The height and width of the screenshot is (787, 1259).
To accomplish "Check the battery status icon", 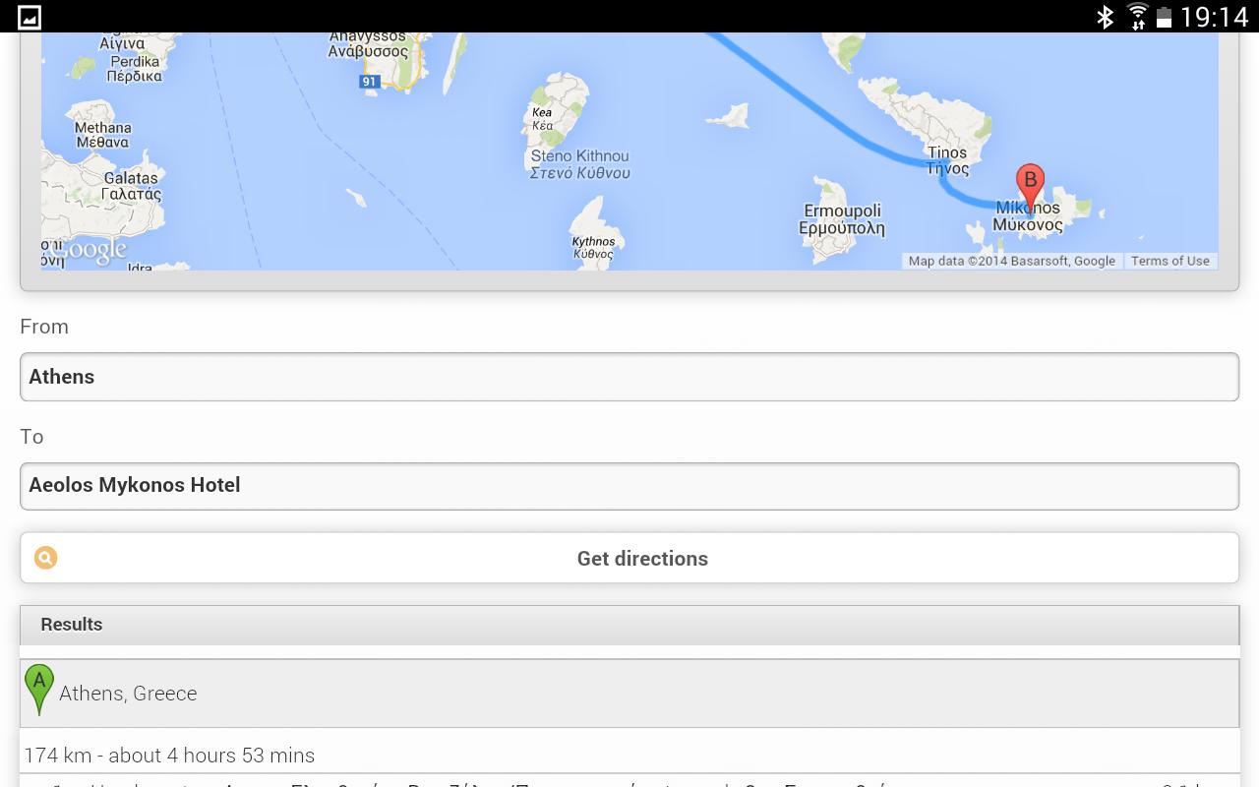I will [x=1165, y=17].
